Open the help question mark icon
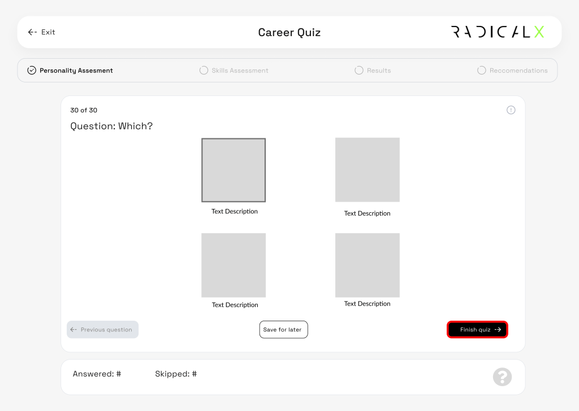 [x=502, y=377]
